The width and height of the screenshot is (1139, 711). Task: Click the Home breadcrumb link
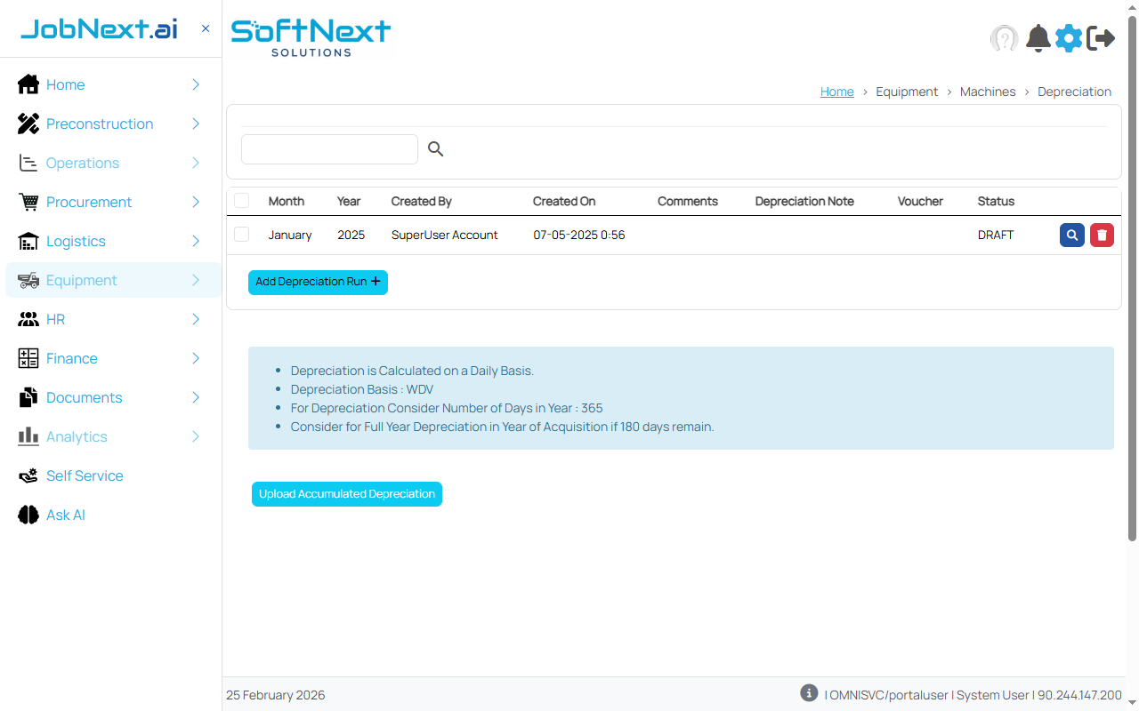836,92
